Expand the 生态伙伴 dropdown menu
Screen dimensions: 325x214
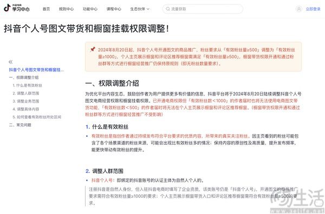140,9
